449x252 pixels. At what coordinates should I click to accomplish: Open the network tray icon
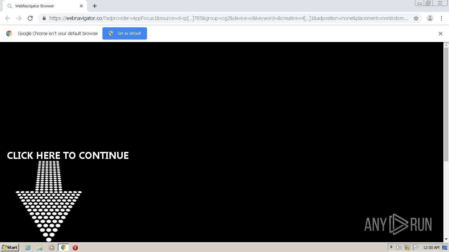pyautogui.click(x=407, y=247)
